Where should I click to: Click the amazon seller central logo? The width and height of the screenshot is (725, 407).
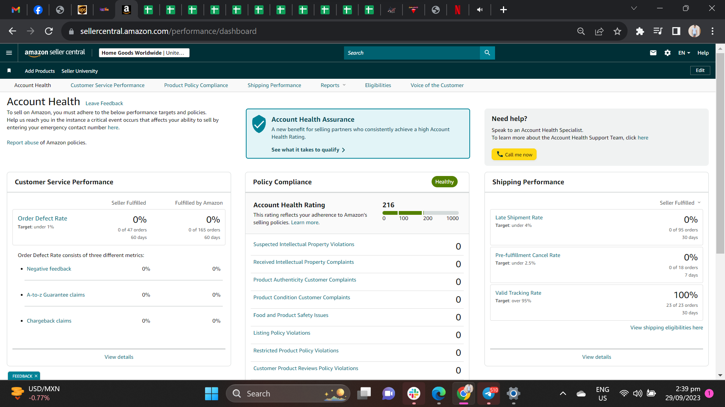pyautogui.click(x=55, y=53)
